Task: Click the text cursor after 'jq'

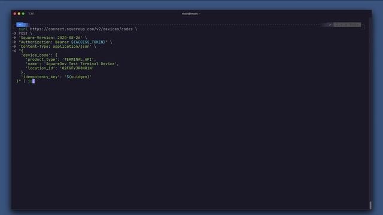Action: pyautogui.click(x=34, y=81)
